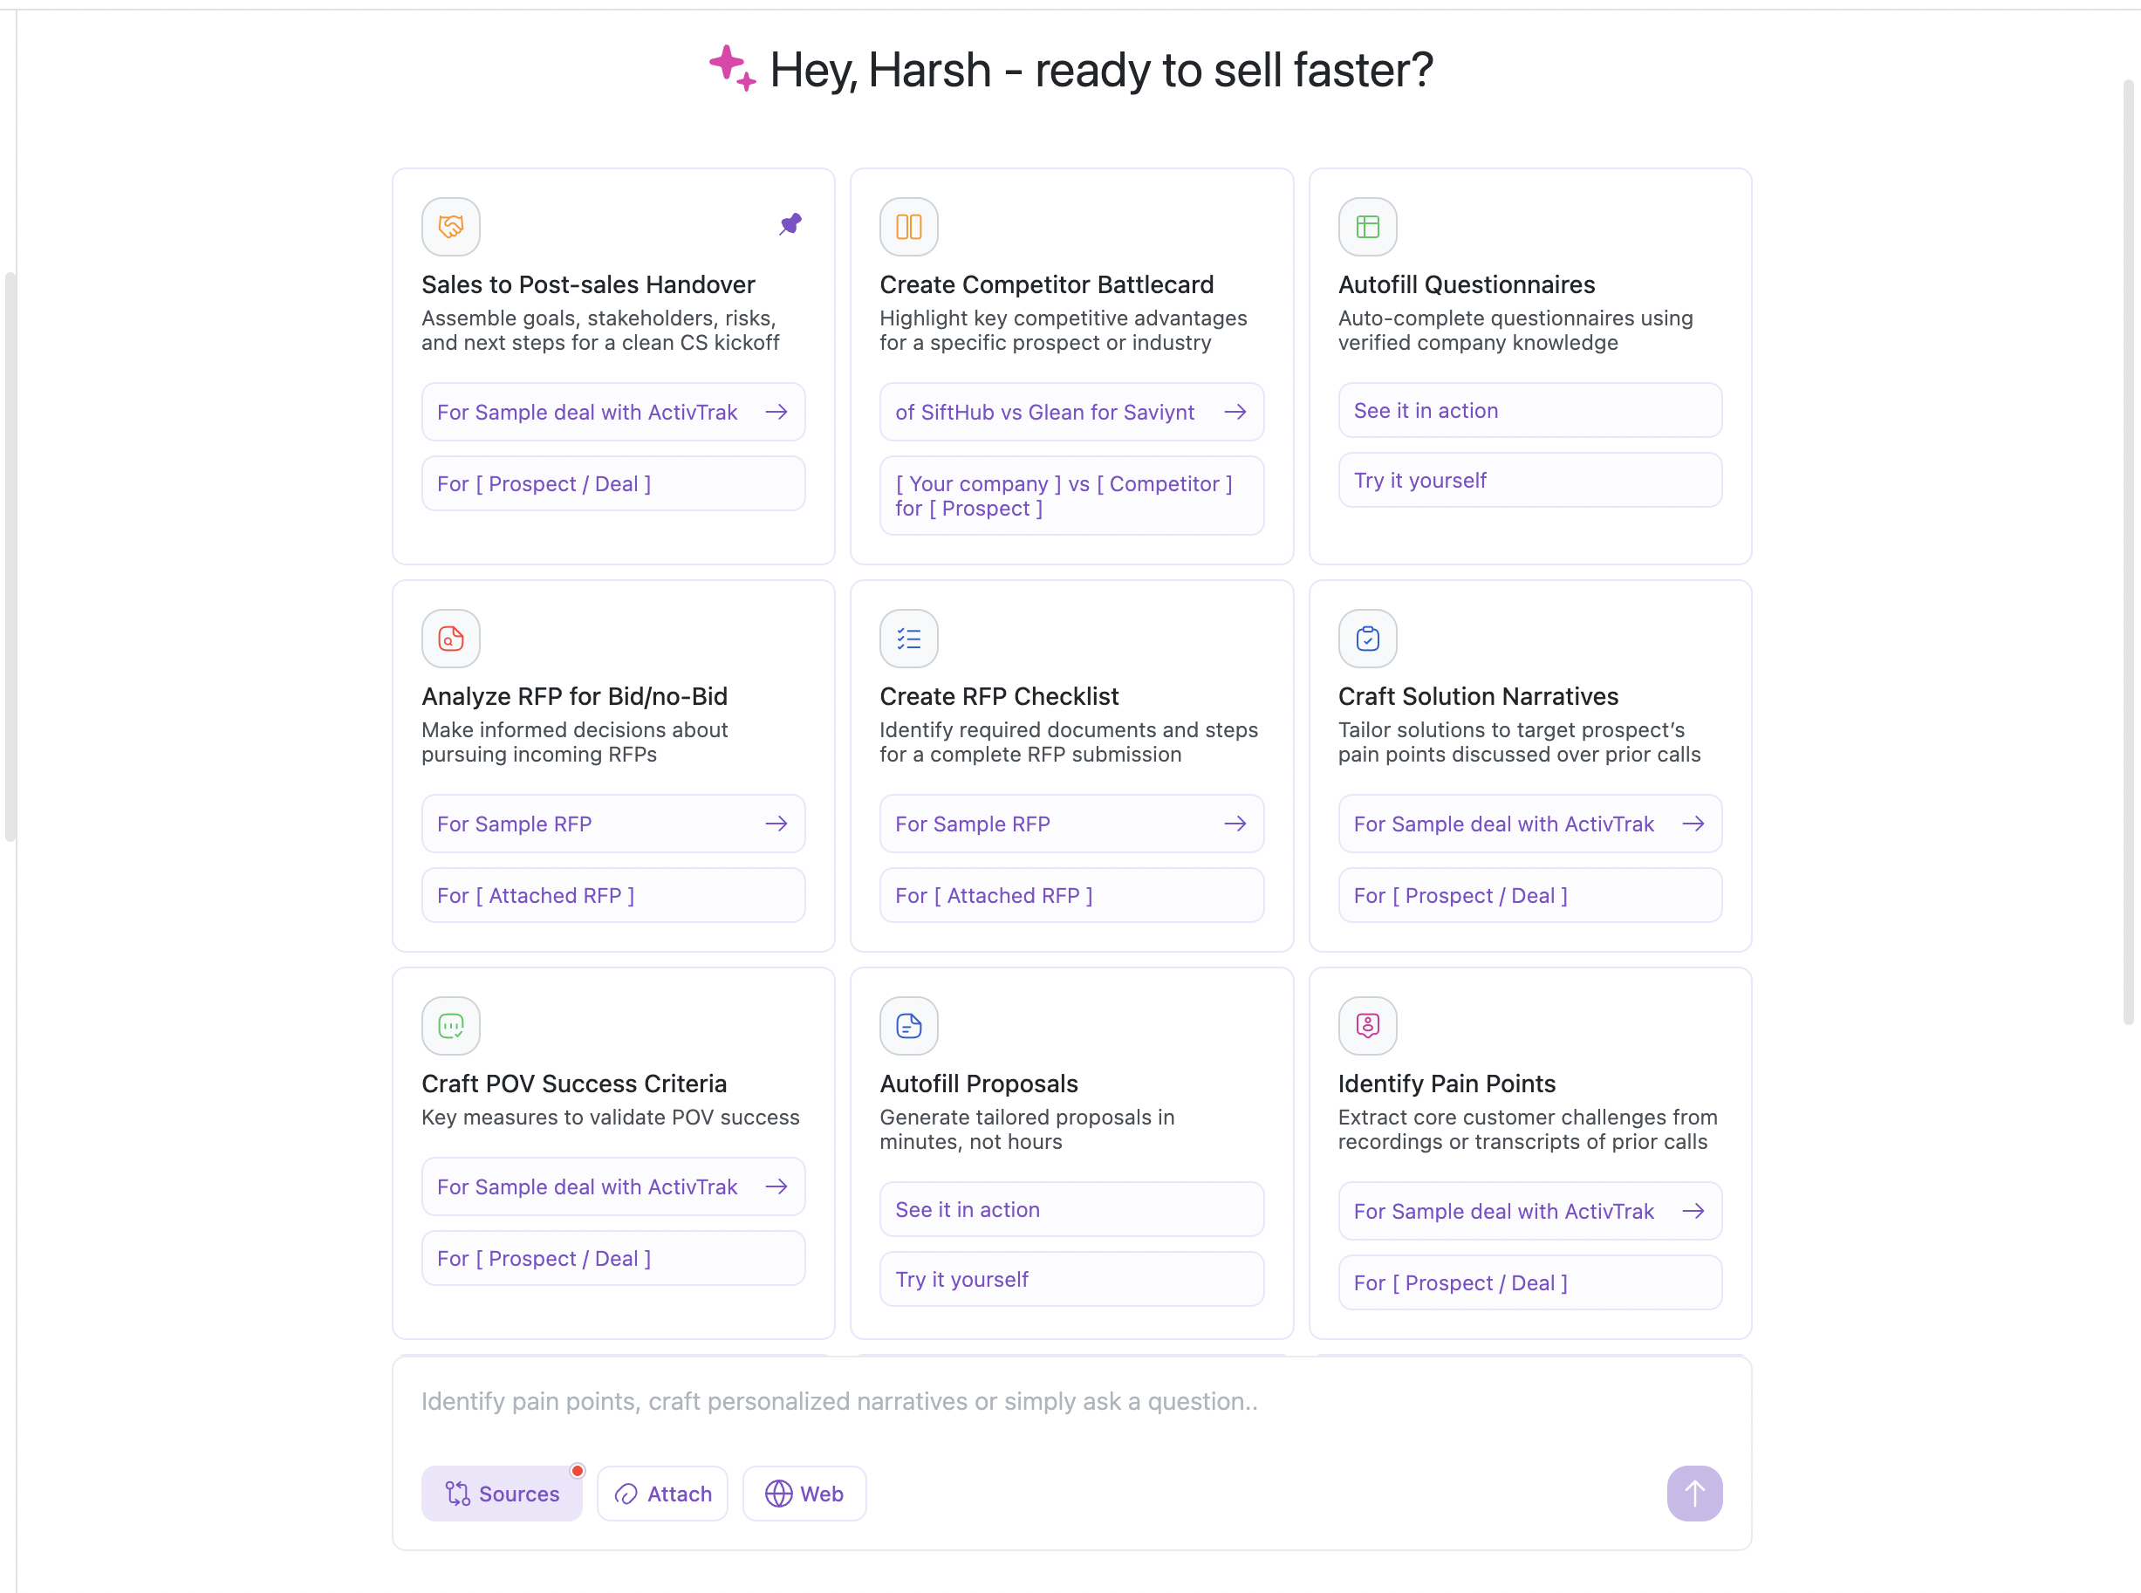The image size is (2141, 1593).
Task: Open the Sources selector
Action: pos(502,1493)
